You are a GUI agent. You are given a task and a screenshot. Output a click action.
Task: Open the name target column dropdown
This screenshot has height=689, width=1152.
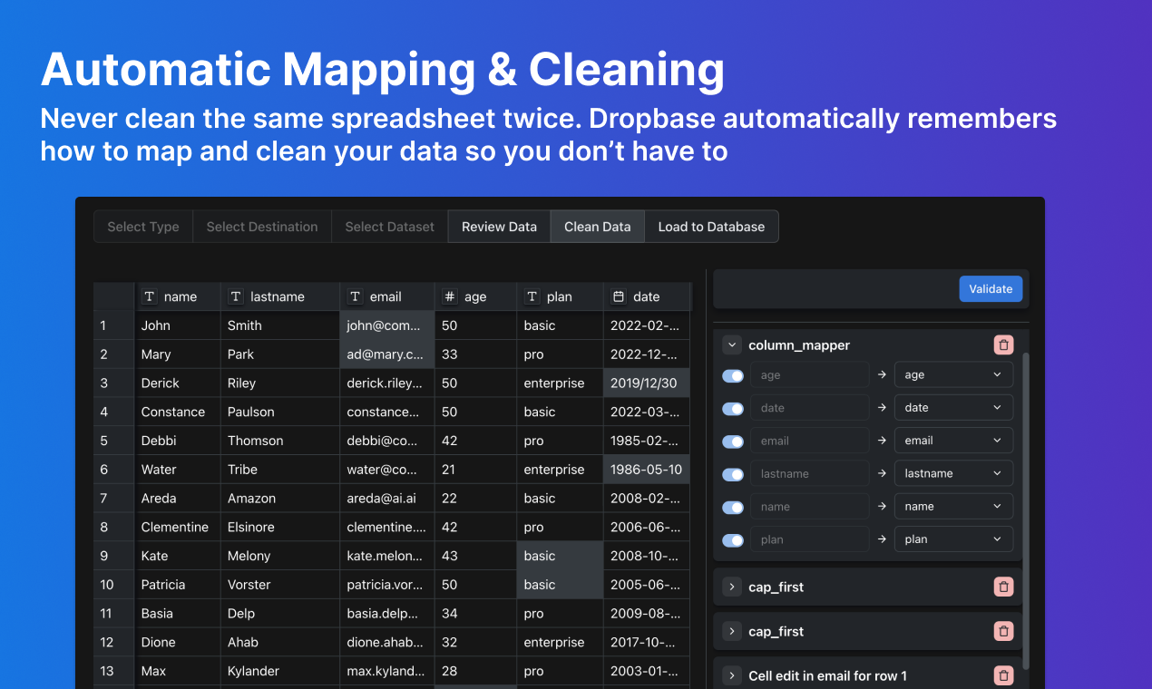tap(954, 506)
